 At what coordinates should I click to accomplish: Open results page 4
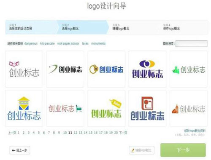click(34, 133)
